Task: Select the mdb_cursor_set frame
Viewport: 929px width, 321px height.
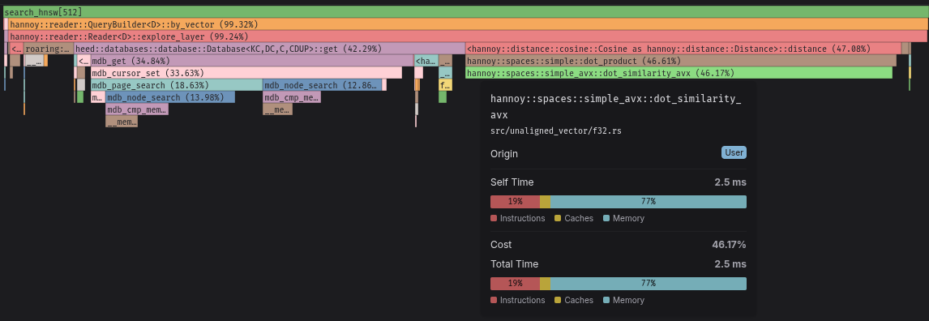Action: point(246,73)
